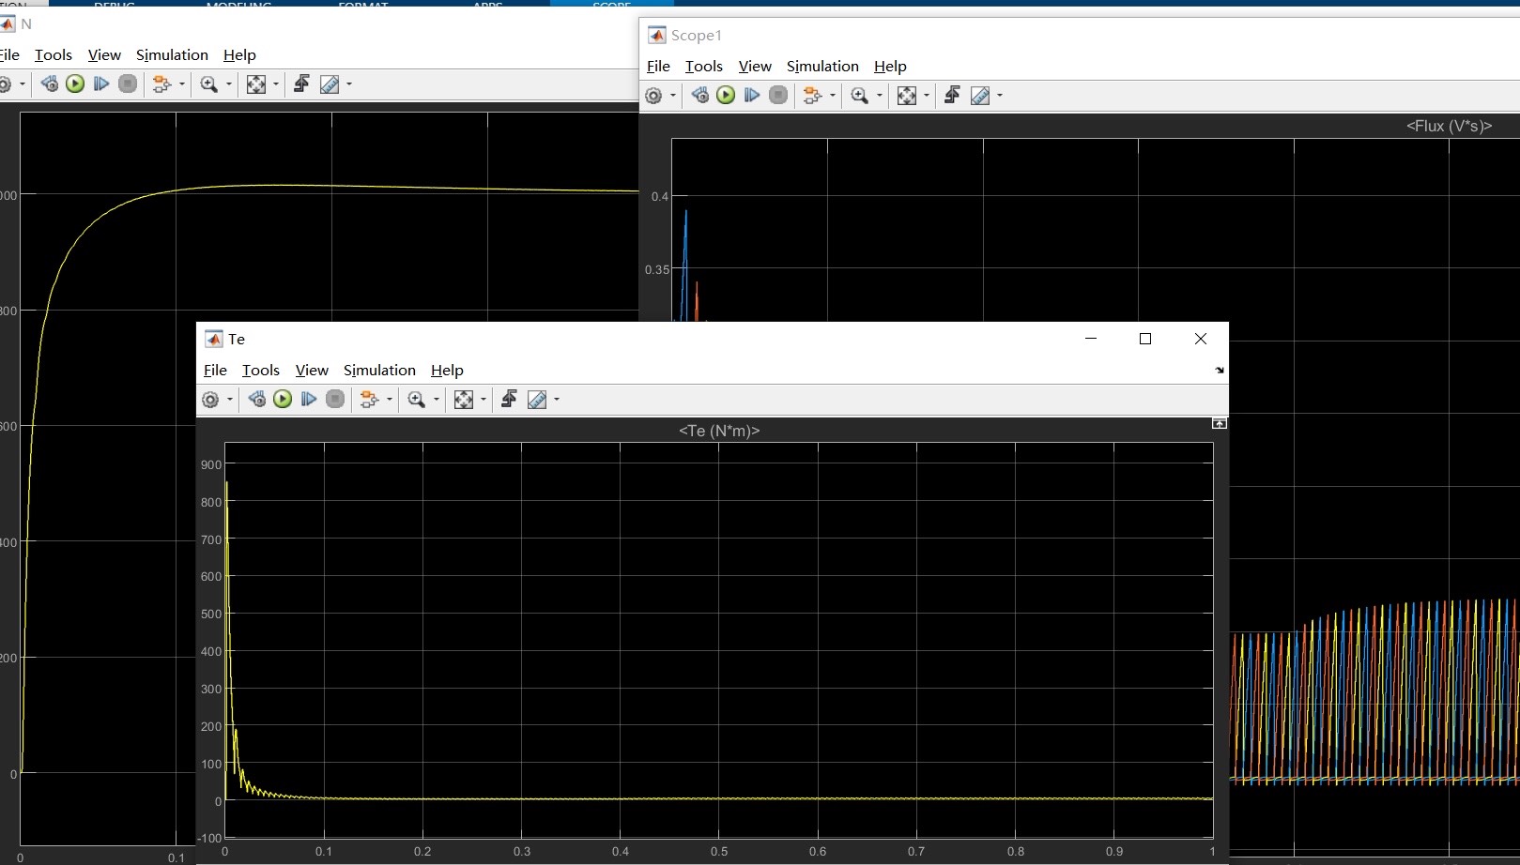Highlight signal block icon in Scope1
Viewport: 1520px width, 865px height.
(x=812, y=96)
